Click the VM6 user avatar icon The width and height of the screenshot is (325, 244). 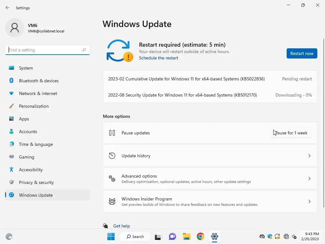pyautogui.click(x=15, y=28)
